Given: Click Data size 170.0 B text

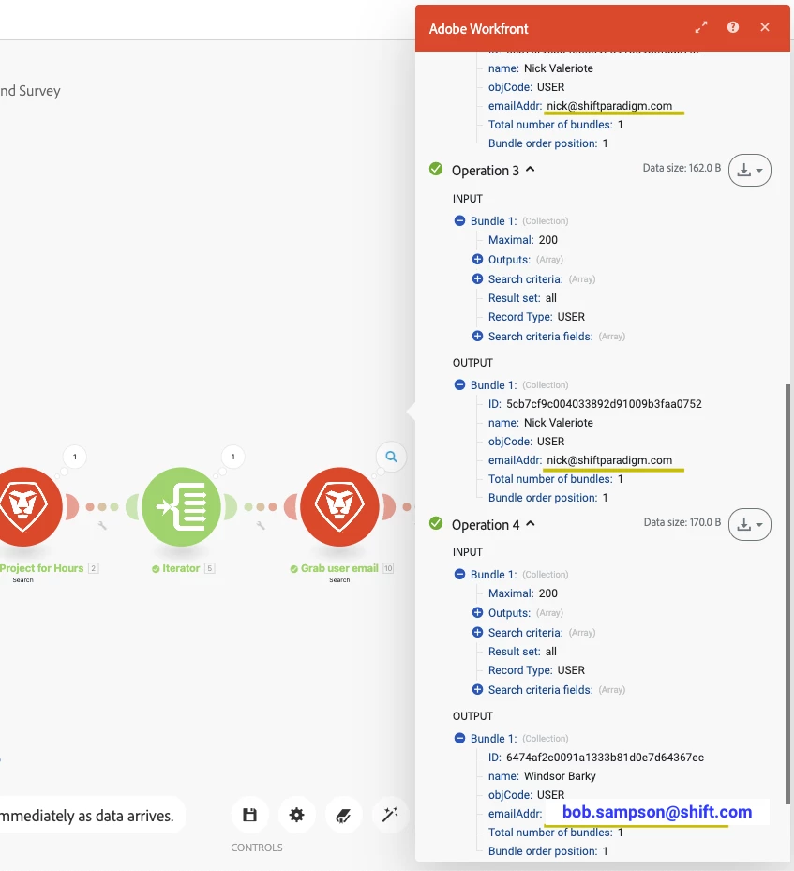Looking at the screenshot, I should (x=682, y=522).
